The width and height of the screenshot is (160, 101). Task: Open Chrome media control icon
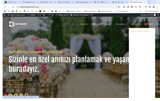pos(146,7)
